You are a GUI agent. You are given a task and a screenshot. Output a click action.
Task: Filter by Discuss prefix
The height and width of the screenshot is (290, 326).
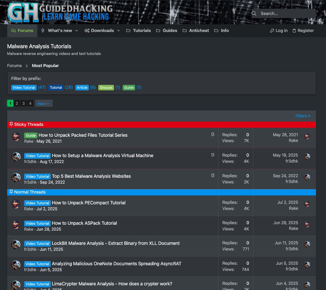106,87
